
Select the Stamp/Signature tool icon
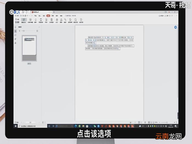[x=61, y=20]
